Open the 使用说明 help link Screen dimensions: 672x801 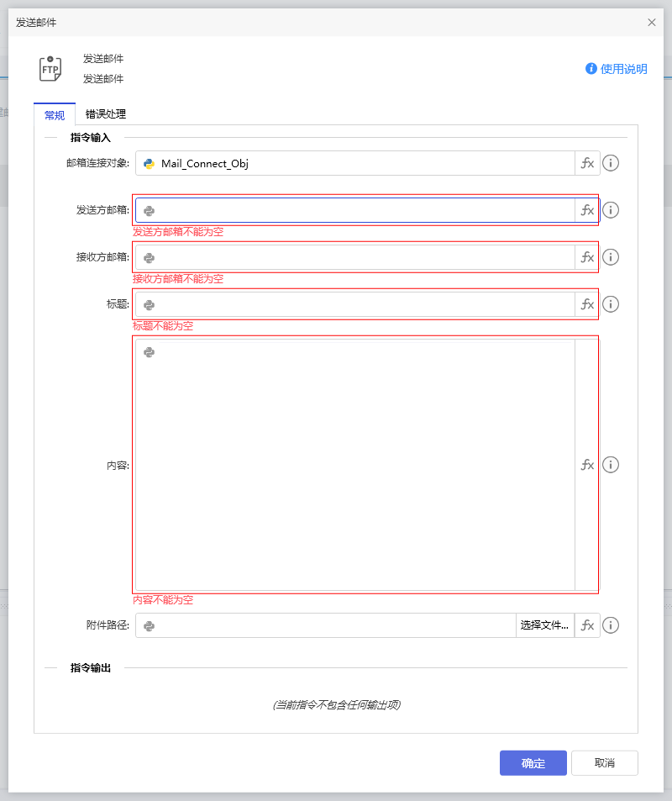pos(617,69)
